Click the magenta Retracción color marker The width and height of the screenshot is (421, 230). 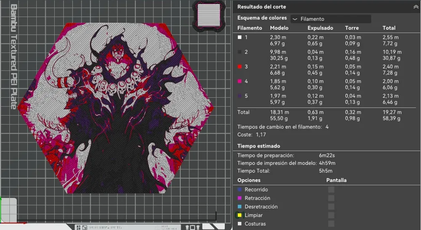pos(240,198)
